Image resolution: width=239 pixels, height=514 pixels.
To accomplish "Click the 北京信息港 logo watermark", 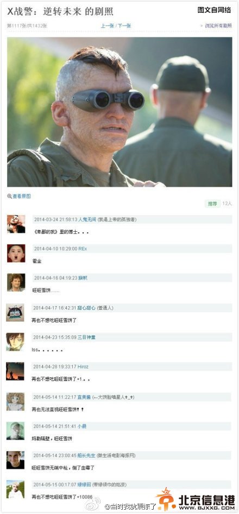I will click(196, 499).
